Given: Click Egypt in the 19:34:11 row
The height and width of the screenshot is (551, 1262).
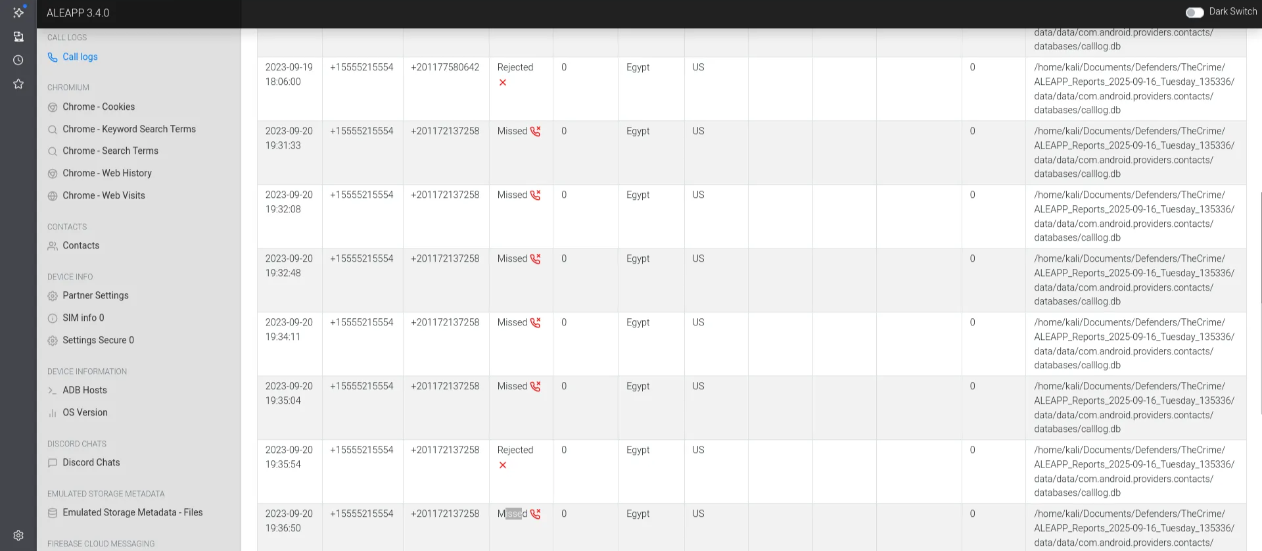Looking at the screenshot, I should point(638,322).
